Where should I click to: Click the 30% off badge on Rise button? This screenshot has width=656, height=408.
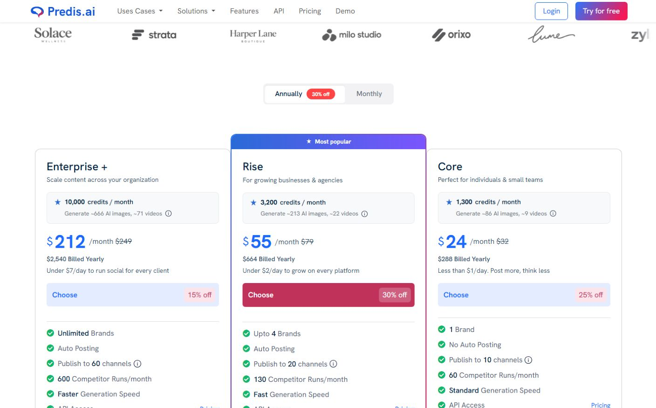[x=395, y=295]
